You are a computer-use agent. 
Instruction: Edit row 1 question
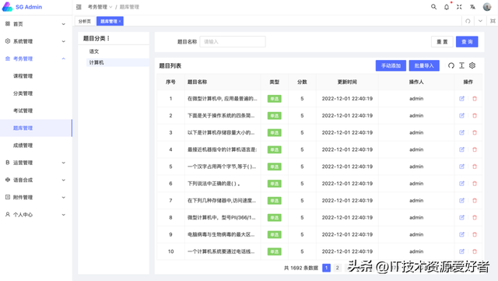[461, 99]
